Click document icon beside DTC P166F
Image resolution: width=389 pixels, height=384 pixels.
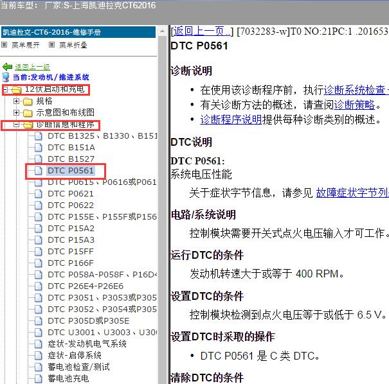point(38,263)
